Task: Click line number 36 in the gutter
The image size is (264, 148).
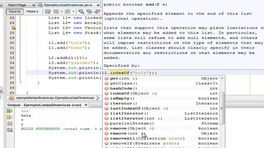Action: (12, 73)
